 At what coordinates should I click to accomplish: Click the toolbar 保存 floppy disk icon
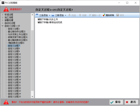(118, 15)
